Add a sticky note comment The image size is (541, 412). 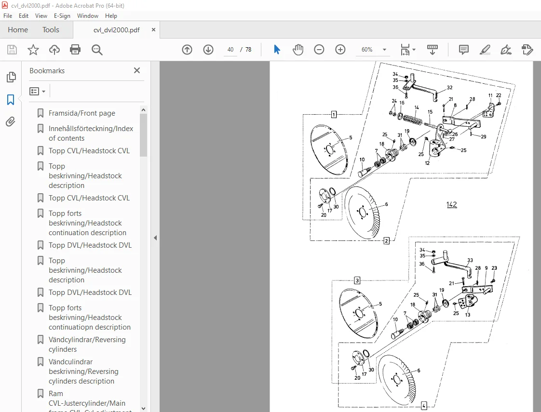pos(464,50)
